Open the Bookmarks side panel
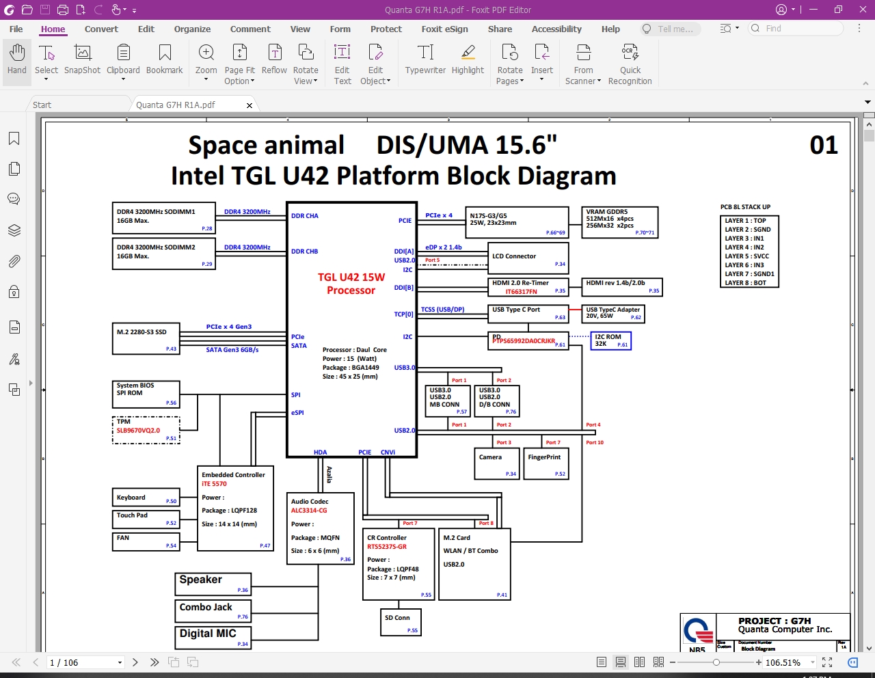The image size is (875, 678). point(14,139)
